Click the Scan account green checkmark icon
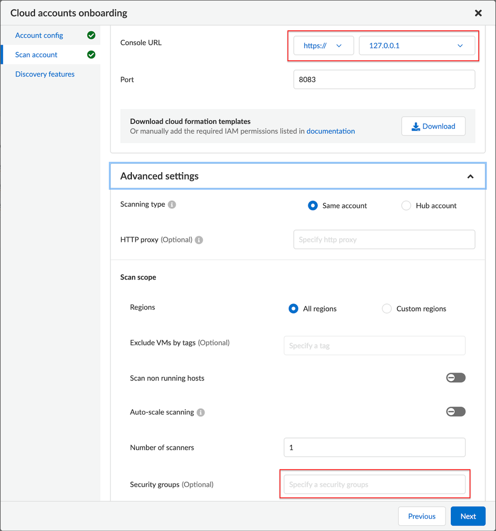Viewport: 496px width, 531px height. (x=91, y=55)
